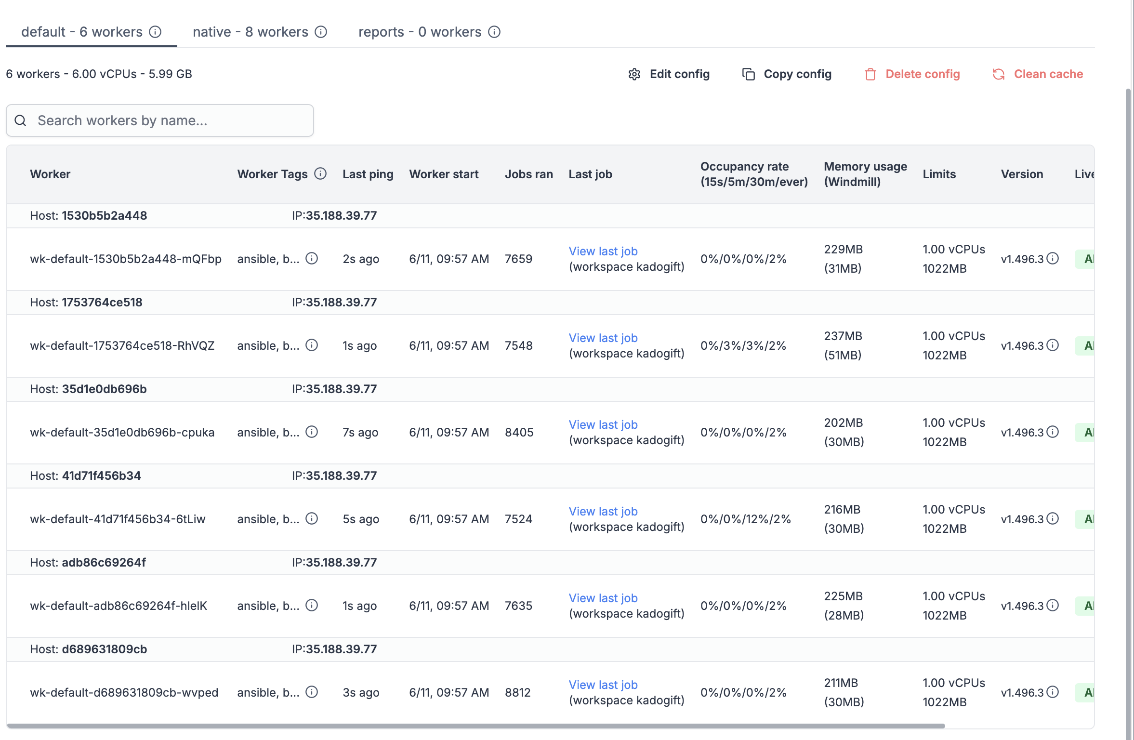This screenshot has width=1134, height=740.
Task: Open View last job for worker wvped
Action: [603, 685]
